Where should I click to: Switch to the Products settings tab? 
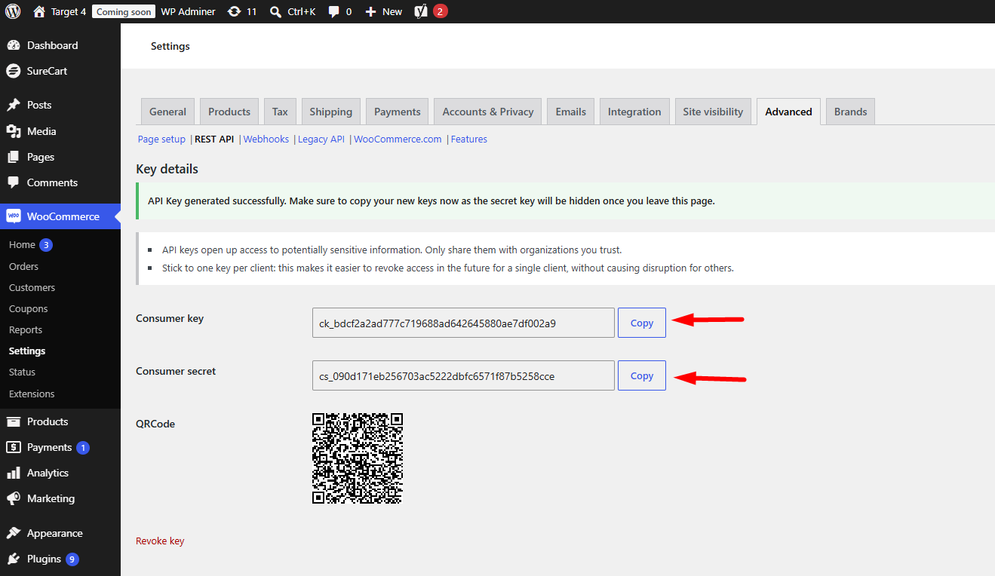click(229, 112)
